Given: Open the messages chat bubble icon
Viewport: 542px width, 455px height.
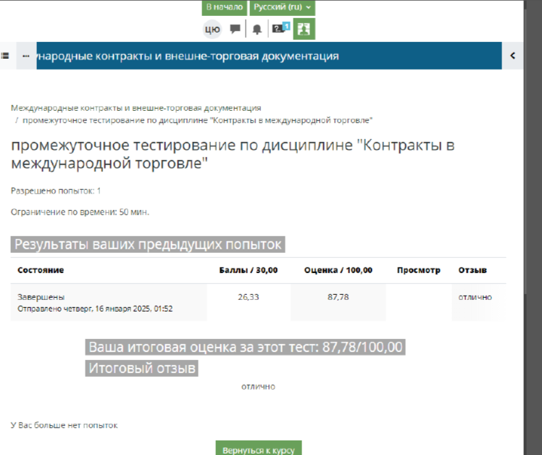Looking at the screenshot, I should (235, 29).
